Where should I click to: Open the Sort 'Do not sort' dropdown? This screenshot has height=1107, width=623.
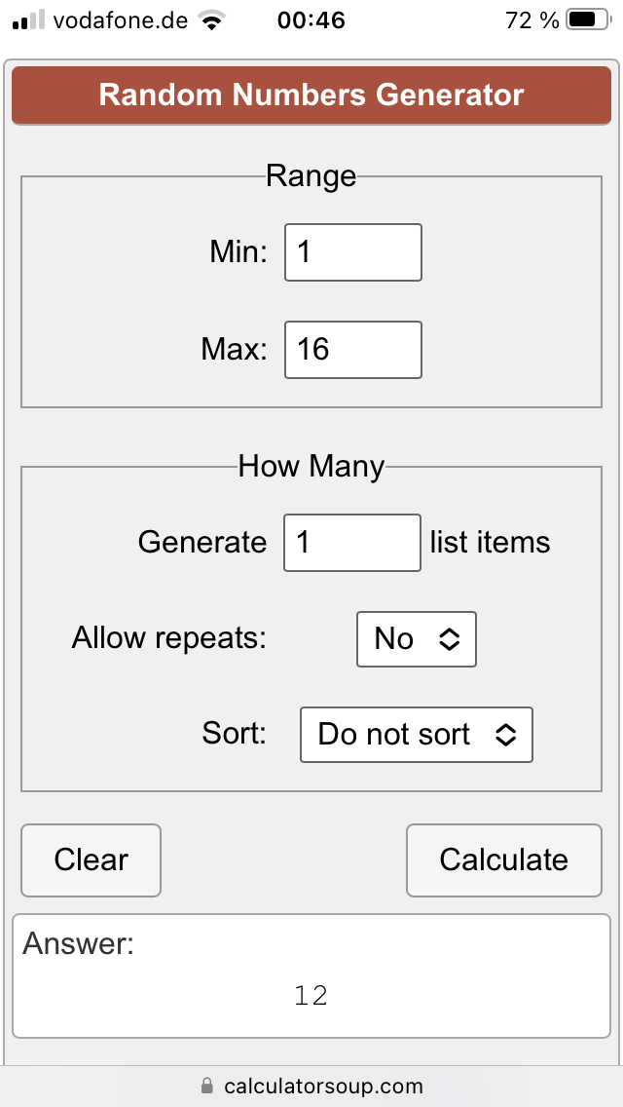417,734
